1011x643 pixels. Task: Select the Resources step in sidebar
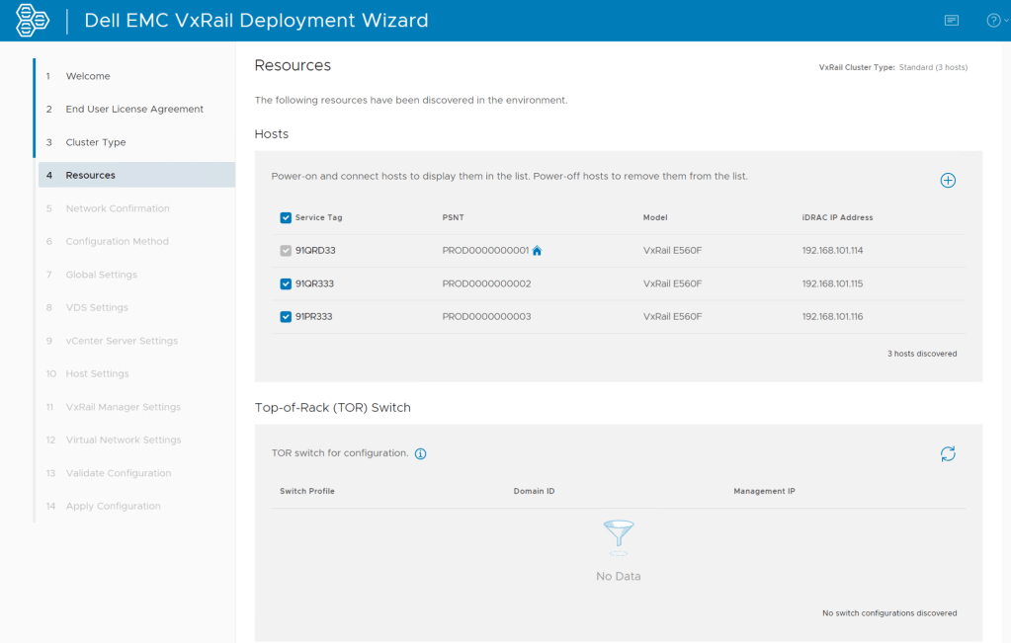click(91, 176)
